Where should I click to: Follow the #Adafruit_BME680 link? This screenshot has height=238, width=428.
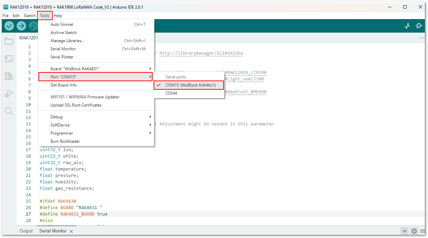[x=245, y=92]
